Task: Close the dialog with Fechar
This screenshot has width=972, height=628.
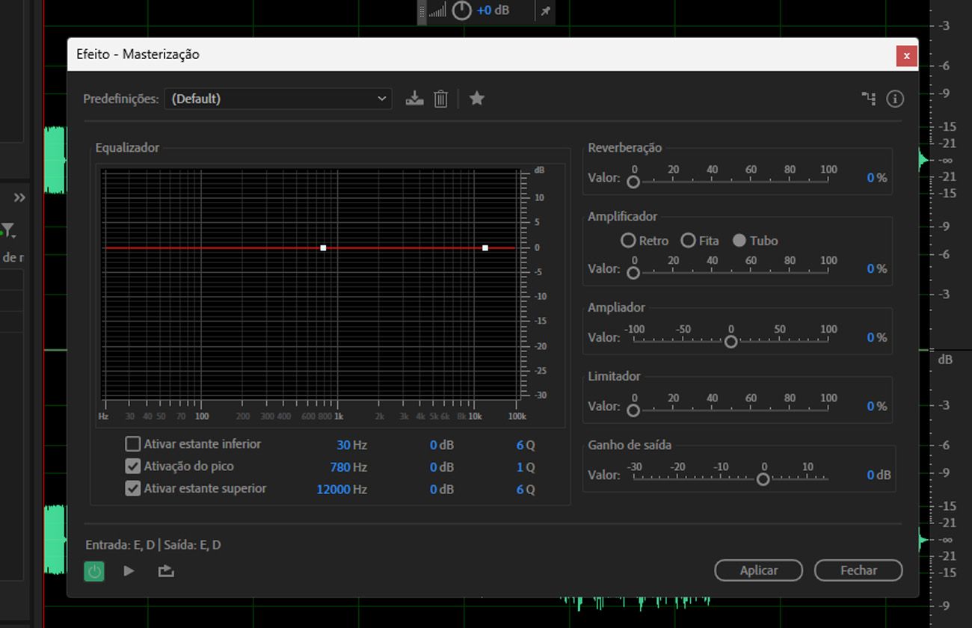Action: coord(858,570)
